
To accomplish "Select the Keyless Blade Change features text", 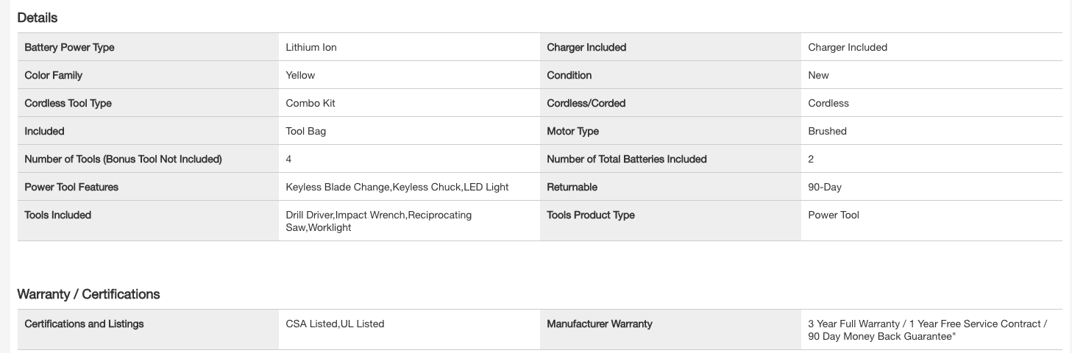I will click(x=397, y=187).
